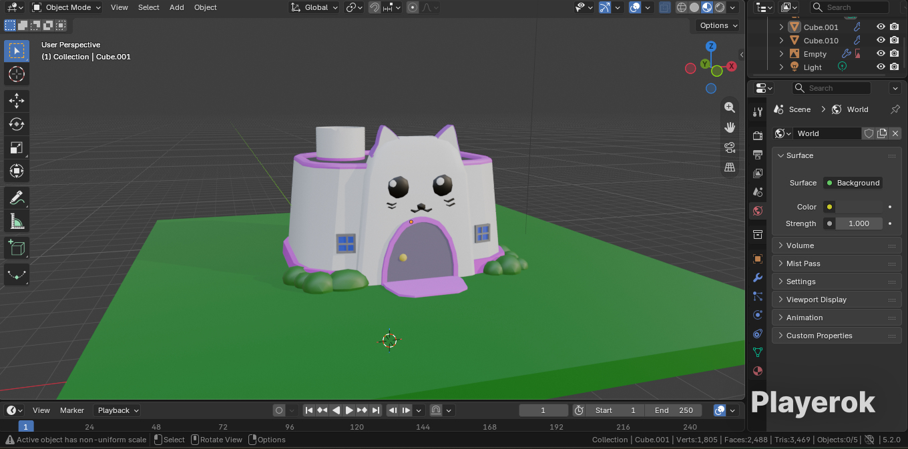Pick the Scale tool
The height and width of the screenshot is (449, 908).
[x=17, y=147]
